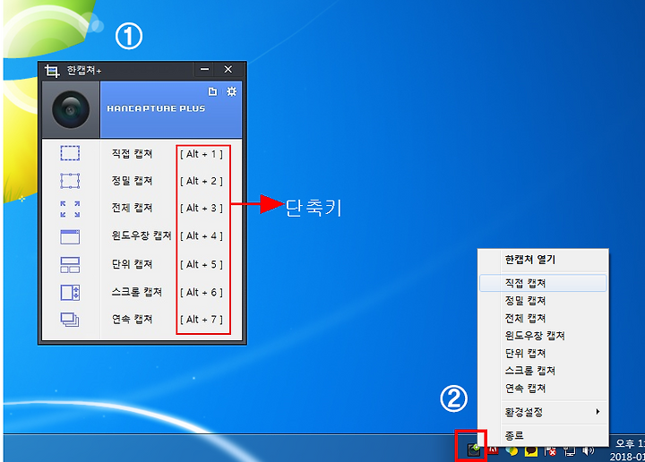Viewport: 645px width, 462px height.
Task: Click the [ Alt + 7 ] shortcut text
Action: 202,320
